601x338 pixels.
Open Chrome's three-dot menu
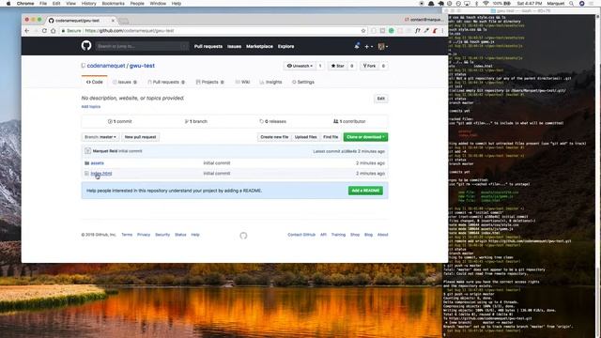(442, 31)
